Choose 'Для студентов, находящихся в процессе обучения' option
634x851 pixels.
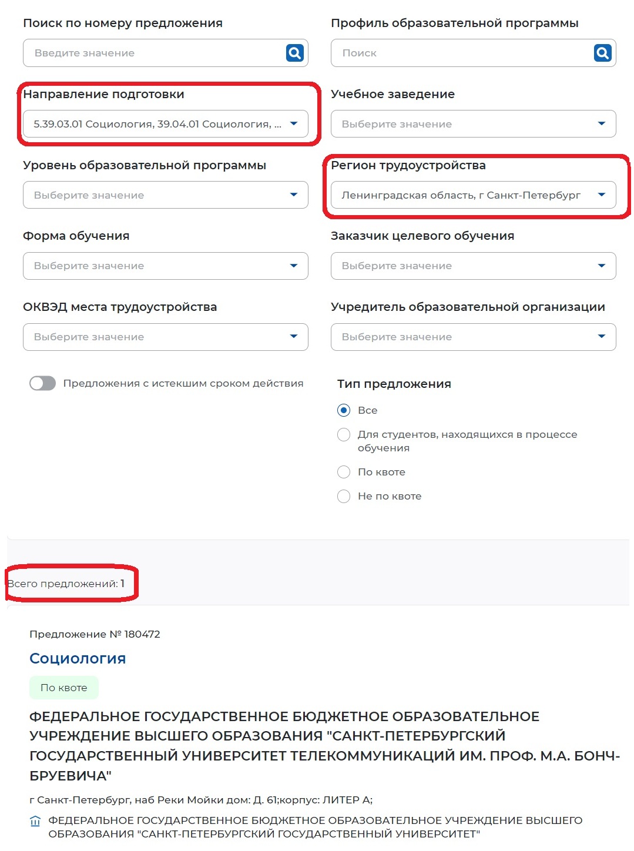point(344,434)
